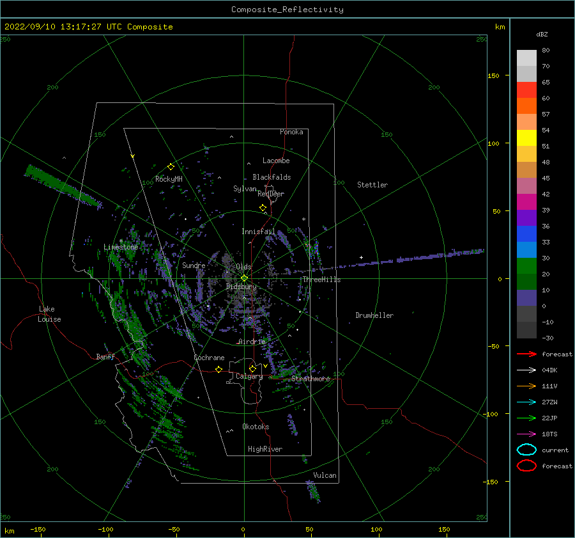This screenshot has height=538, width=575.
Task: Click the yellow diamond marker near Cochrane
Action: coord(218,369)
